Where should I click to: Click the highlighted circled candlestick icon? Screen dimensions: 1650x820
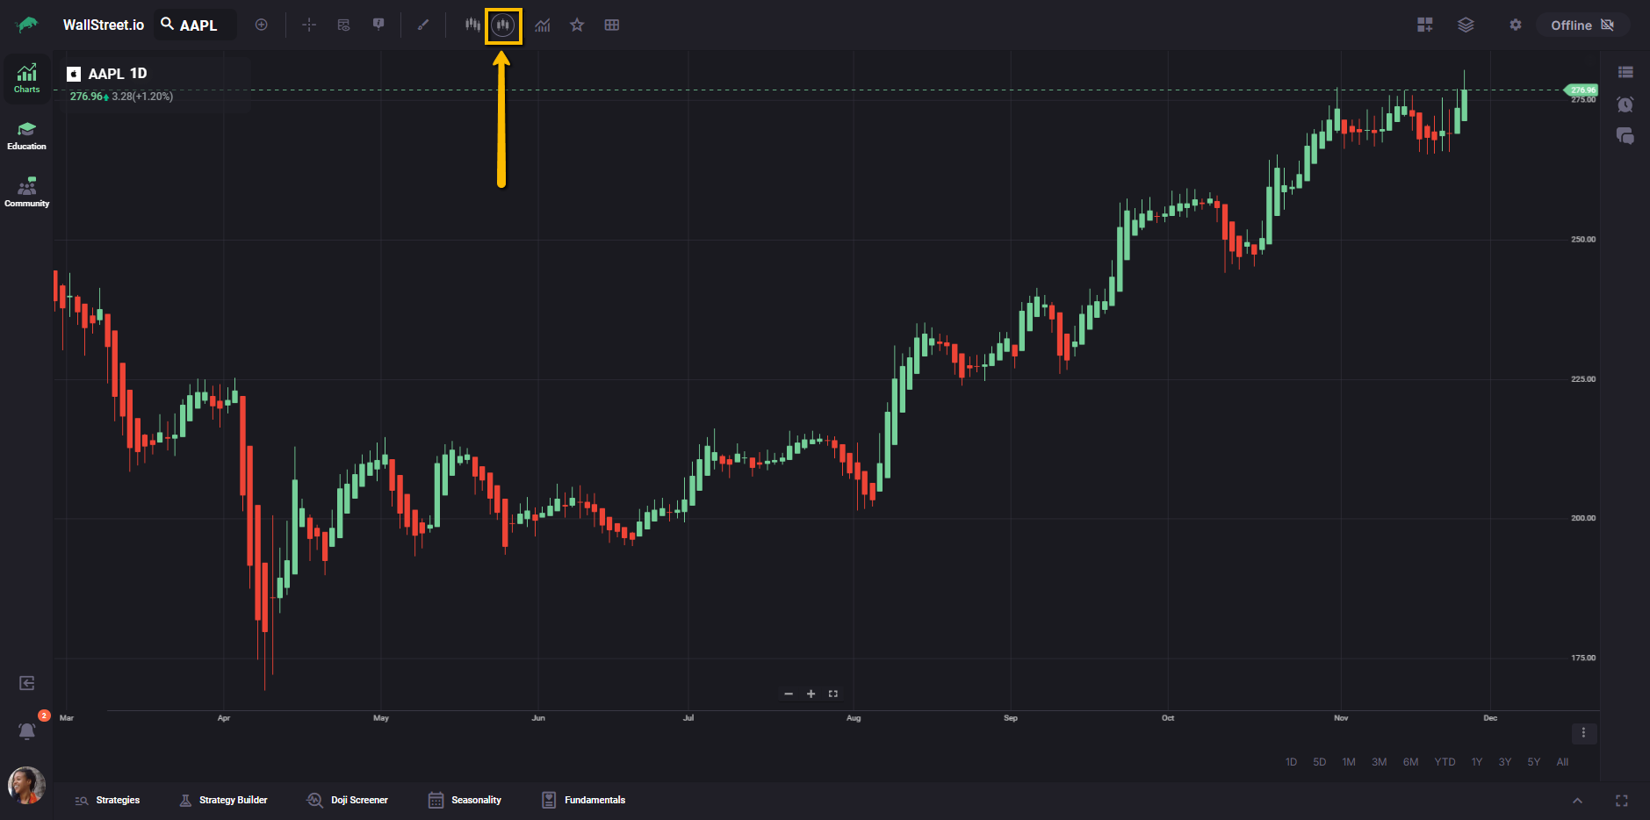502,25
